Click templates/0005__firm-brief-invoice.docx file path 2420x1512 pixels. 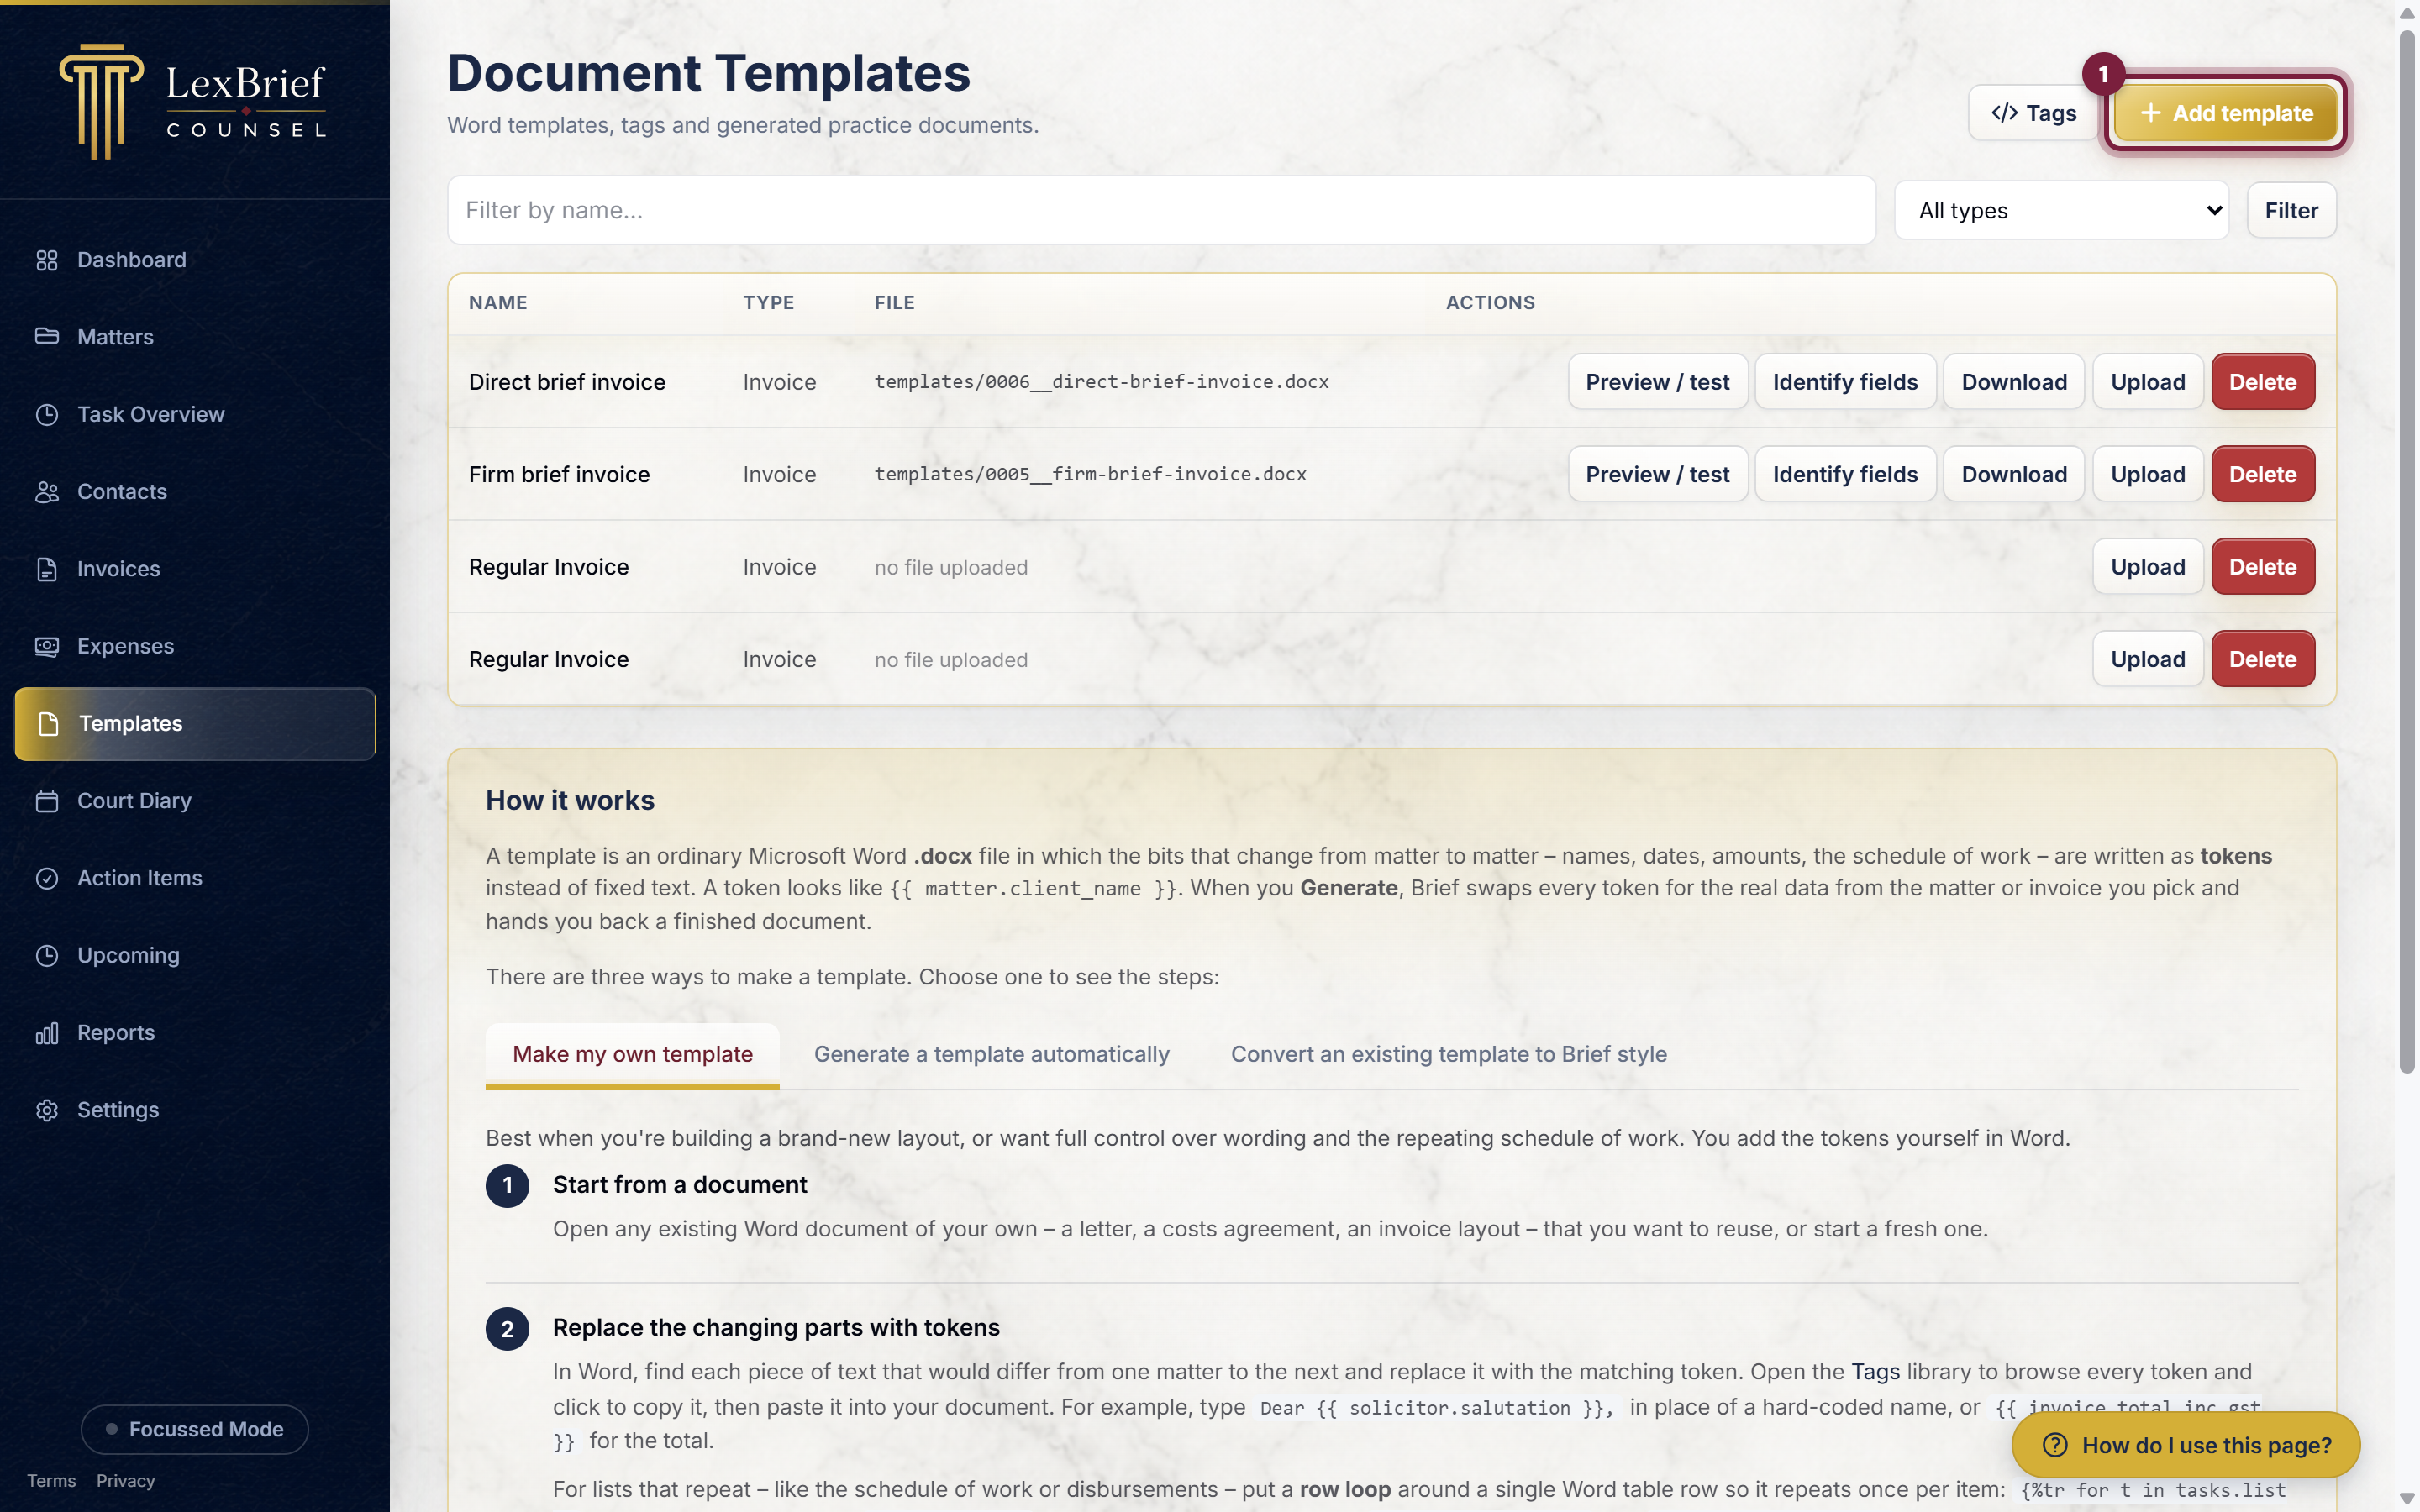1090,474
